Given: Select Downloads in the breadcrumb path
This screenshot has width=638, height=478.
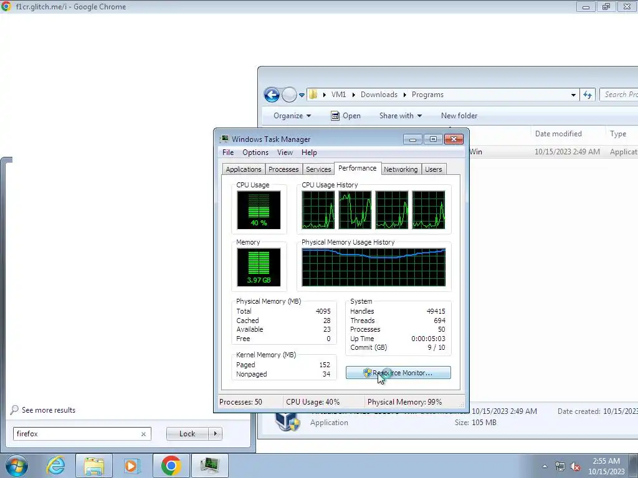Looking at the screenshot, I should [x=379, y=95].
